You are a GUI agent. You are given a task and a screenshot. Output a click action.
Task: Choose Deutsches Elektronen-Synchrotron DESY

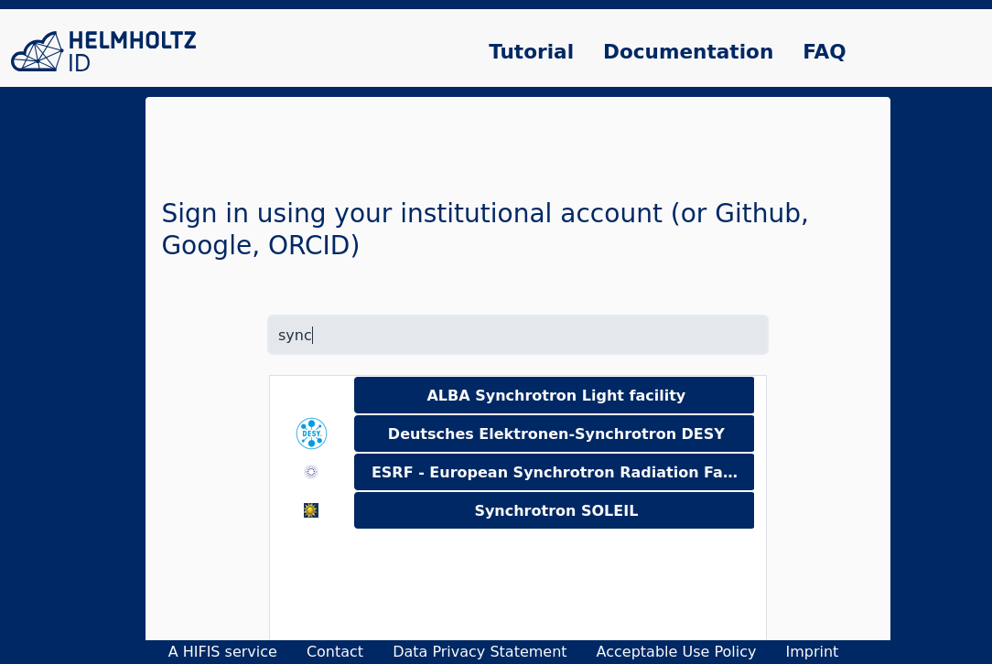click(x=554, y=434)
